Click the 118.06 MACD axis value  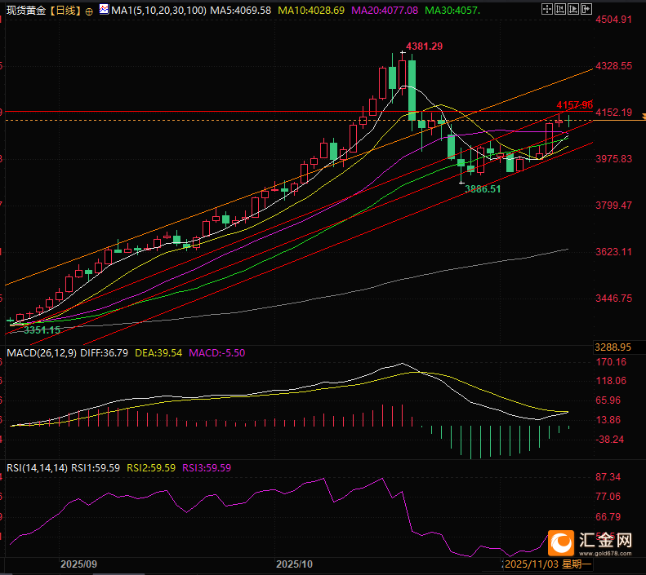click(x=611, y=381)
